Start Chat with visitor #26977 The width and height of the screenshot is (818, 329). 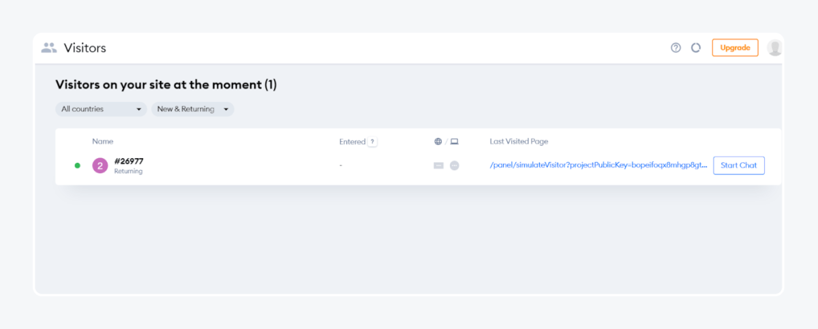click(x=738, y=166)
